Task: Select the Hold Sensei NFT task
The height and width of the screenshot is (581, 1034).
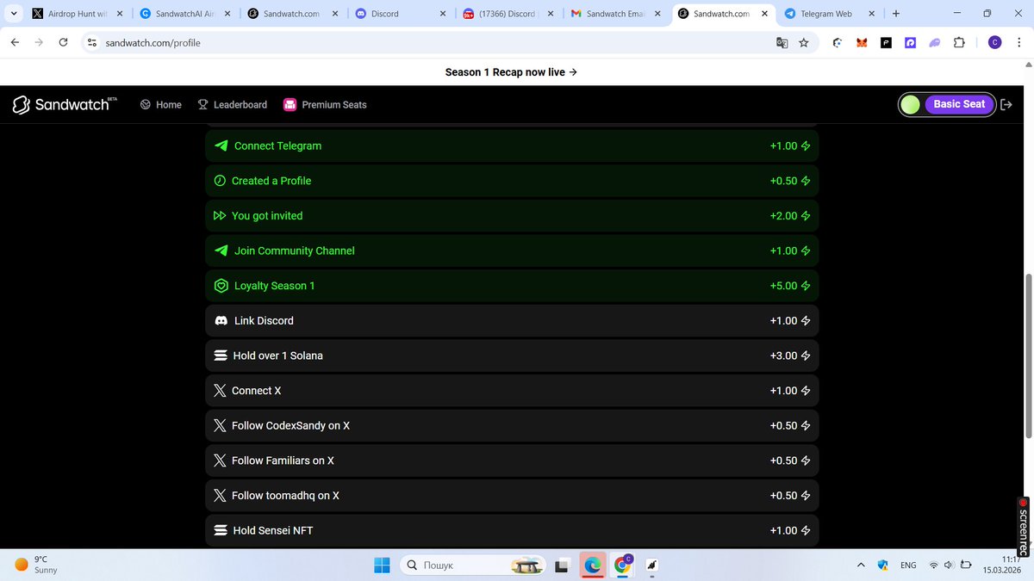Action: pos(512,530)
